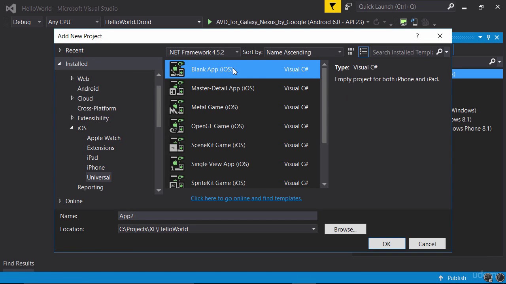Click the dialog help question mark
Image resolution: width=506 pixels, height=284 pixels.
click(417, 36)
